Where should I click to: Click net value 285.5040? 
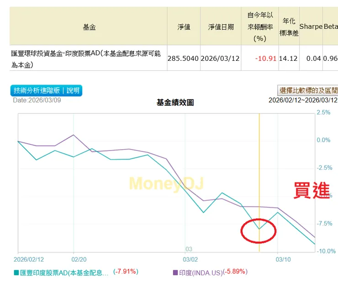pyautogui.click(x=183, y=59)
